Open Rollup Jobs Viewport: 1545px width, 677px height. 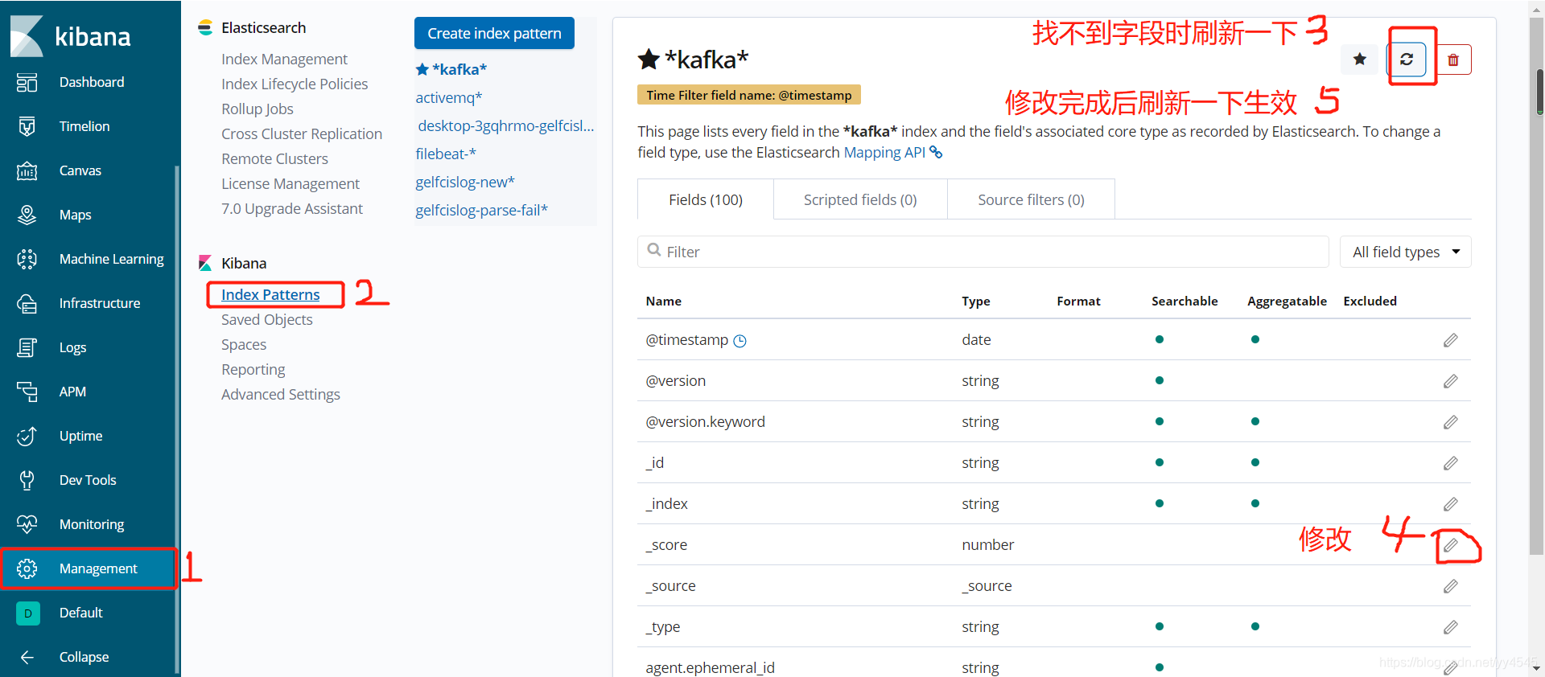pos(257,109)
